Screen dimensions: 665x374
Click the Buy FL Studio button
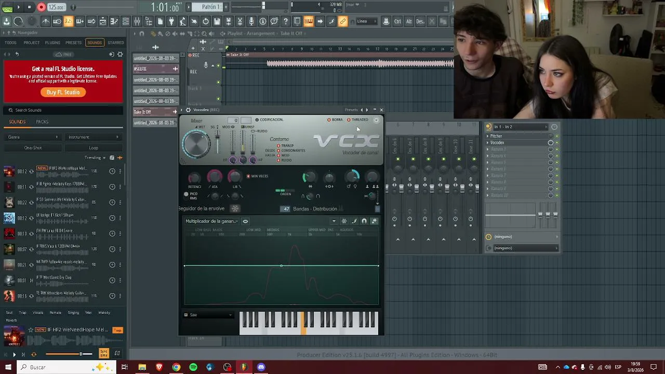click(63, 92)
